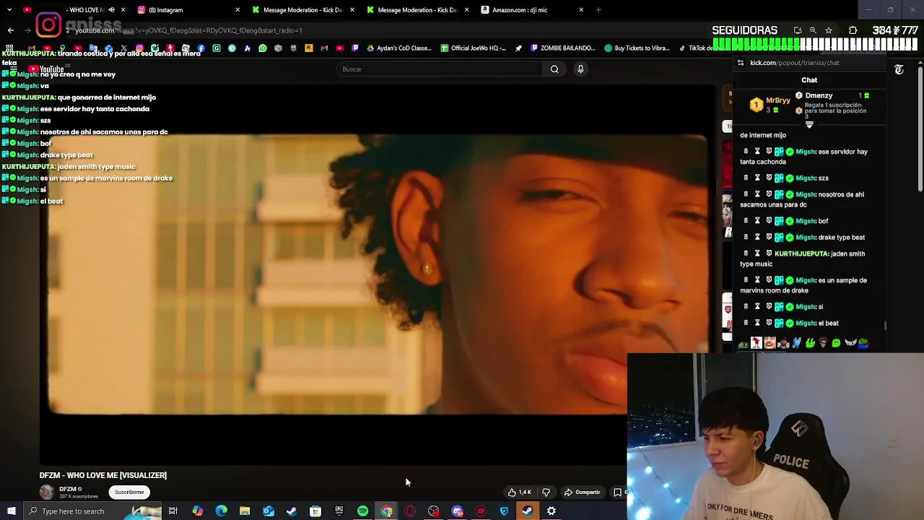Close the Amazon dji mic tab

coord(581,10)
